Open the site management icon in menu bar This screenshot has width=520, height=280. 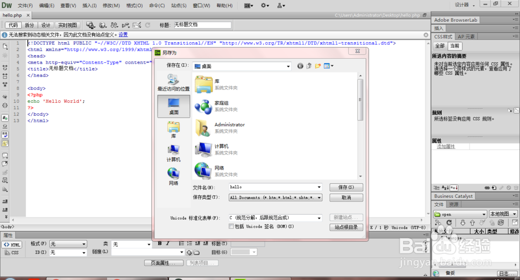pyautogui.click(x=281, y=6)
